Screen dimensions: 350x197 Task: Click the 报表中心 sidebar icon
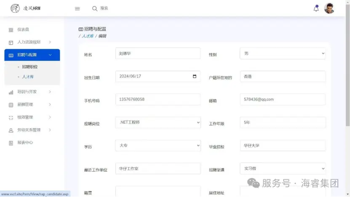(11, 143)
